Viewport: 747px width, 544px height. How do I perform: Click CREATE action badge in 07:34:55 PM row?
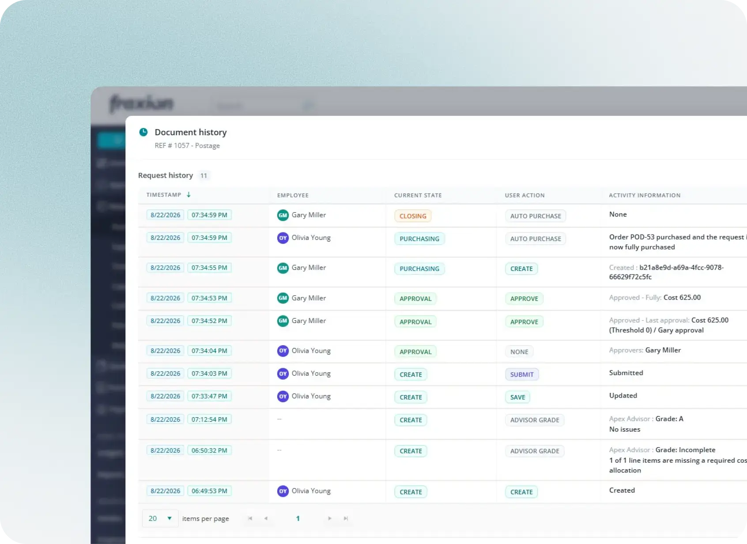[521, 269]
